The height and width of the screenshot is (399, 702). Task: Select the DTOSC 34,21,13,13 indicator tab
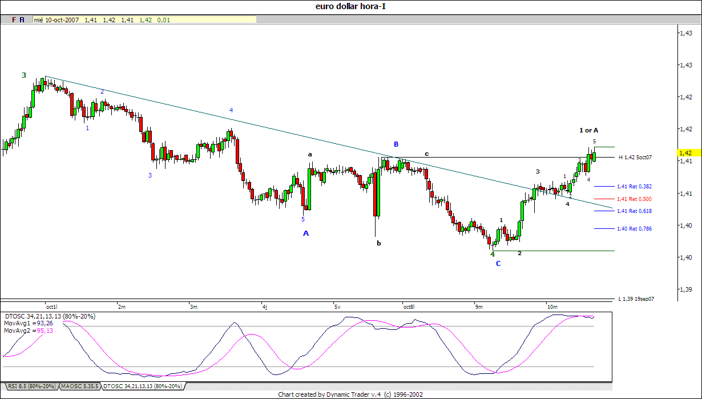click(x=143, y=386)
